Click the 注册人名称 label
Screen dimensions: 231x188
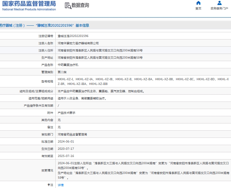[x=46, y=43]
